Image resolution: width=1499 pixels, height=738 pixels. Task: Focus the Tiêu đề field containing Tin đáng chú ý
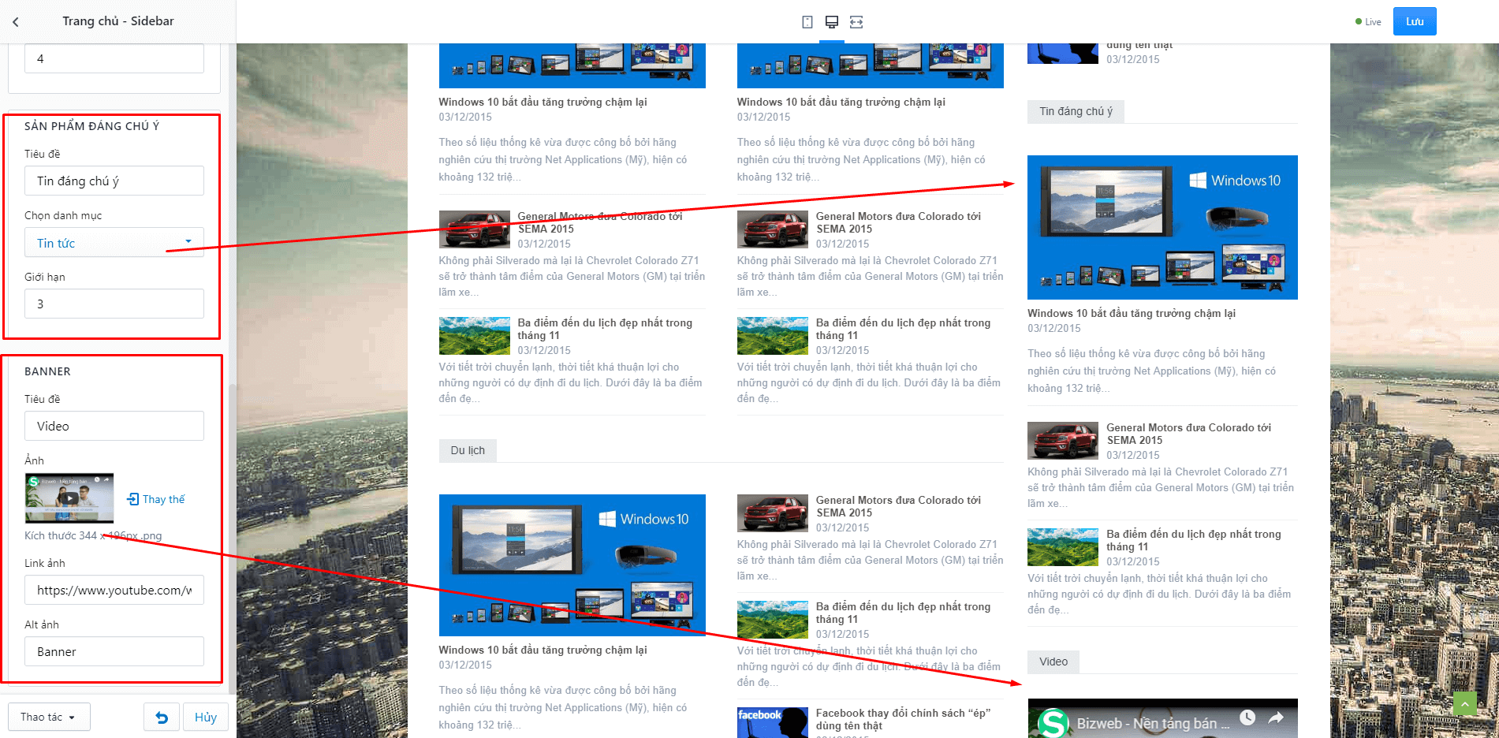[x=114, y=181]
